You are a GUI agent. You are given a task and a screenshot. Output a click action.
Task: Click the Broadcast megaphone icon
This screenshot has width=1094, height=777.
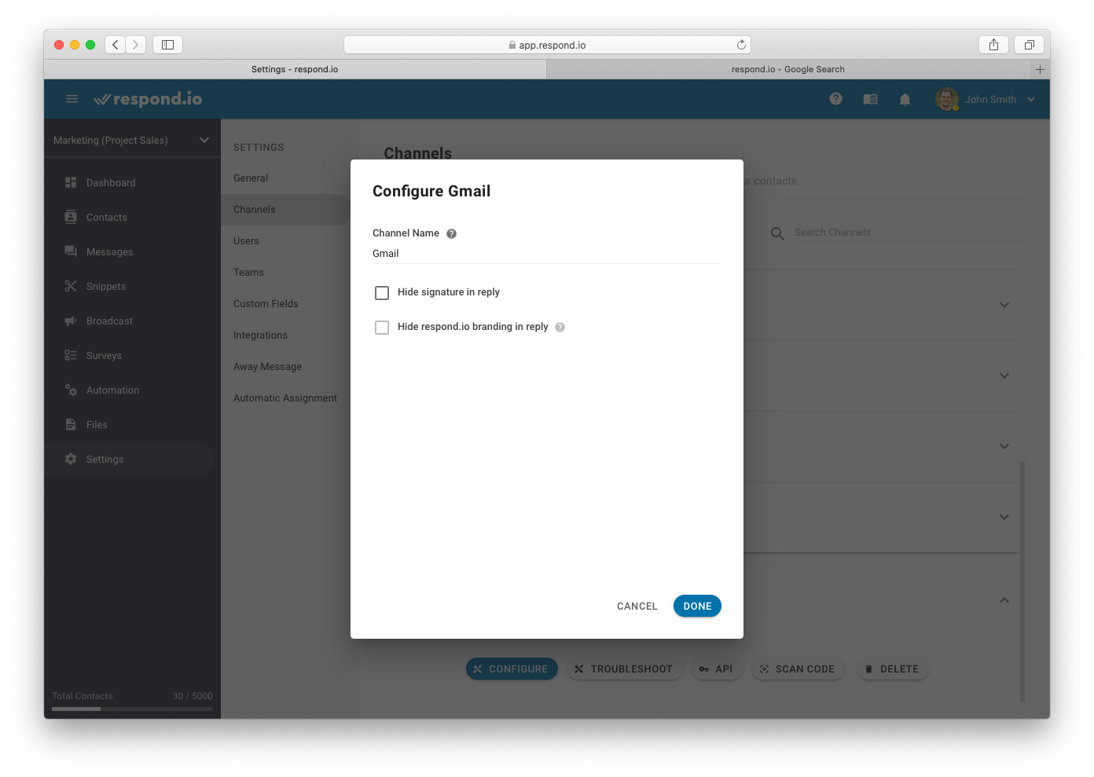click(71, 321)
